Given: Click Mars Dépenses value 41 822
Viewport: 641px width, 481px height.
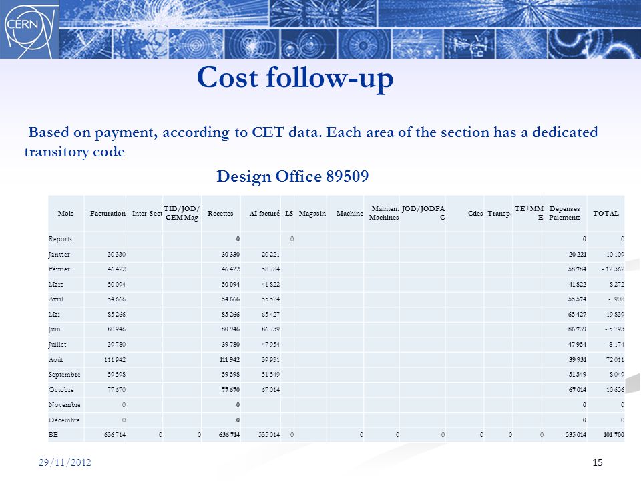Looking at the screenshot, I should pos(577,285).
